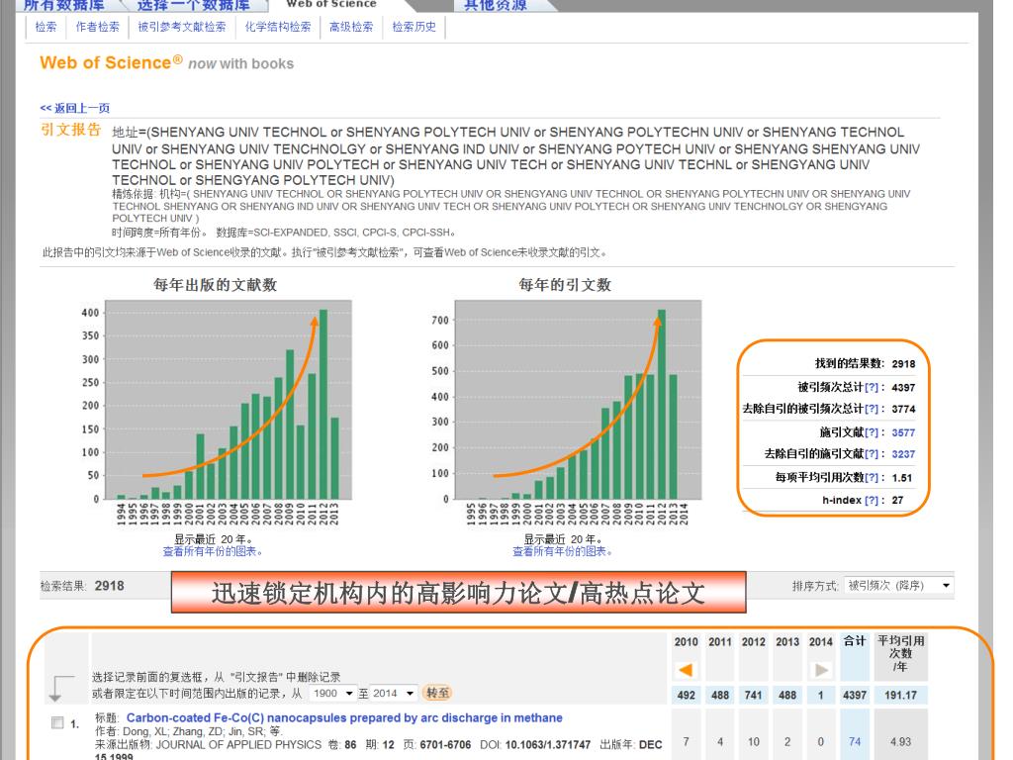Open the sort order dropdown 被引频次 (降序)
This screenshot has height=760, width=1013.
click(x=898, y=586)
